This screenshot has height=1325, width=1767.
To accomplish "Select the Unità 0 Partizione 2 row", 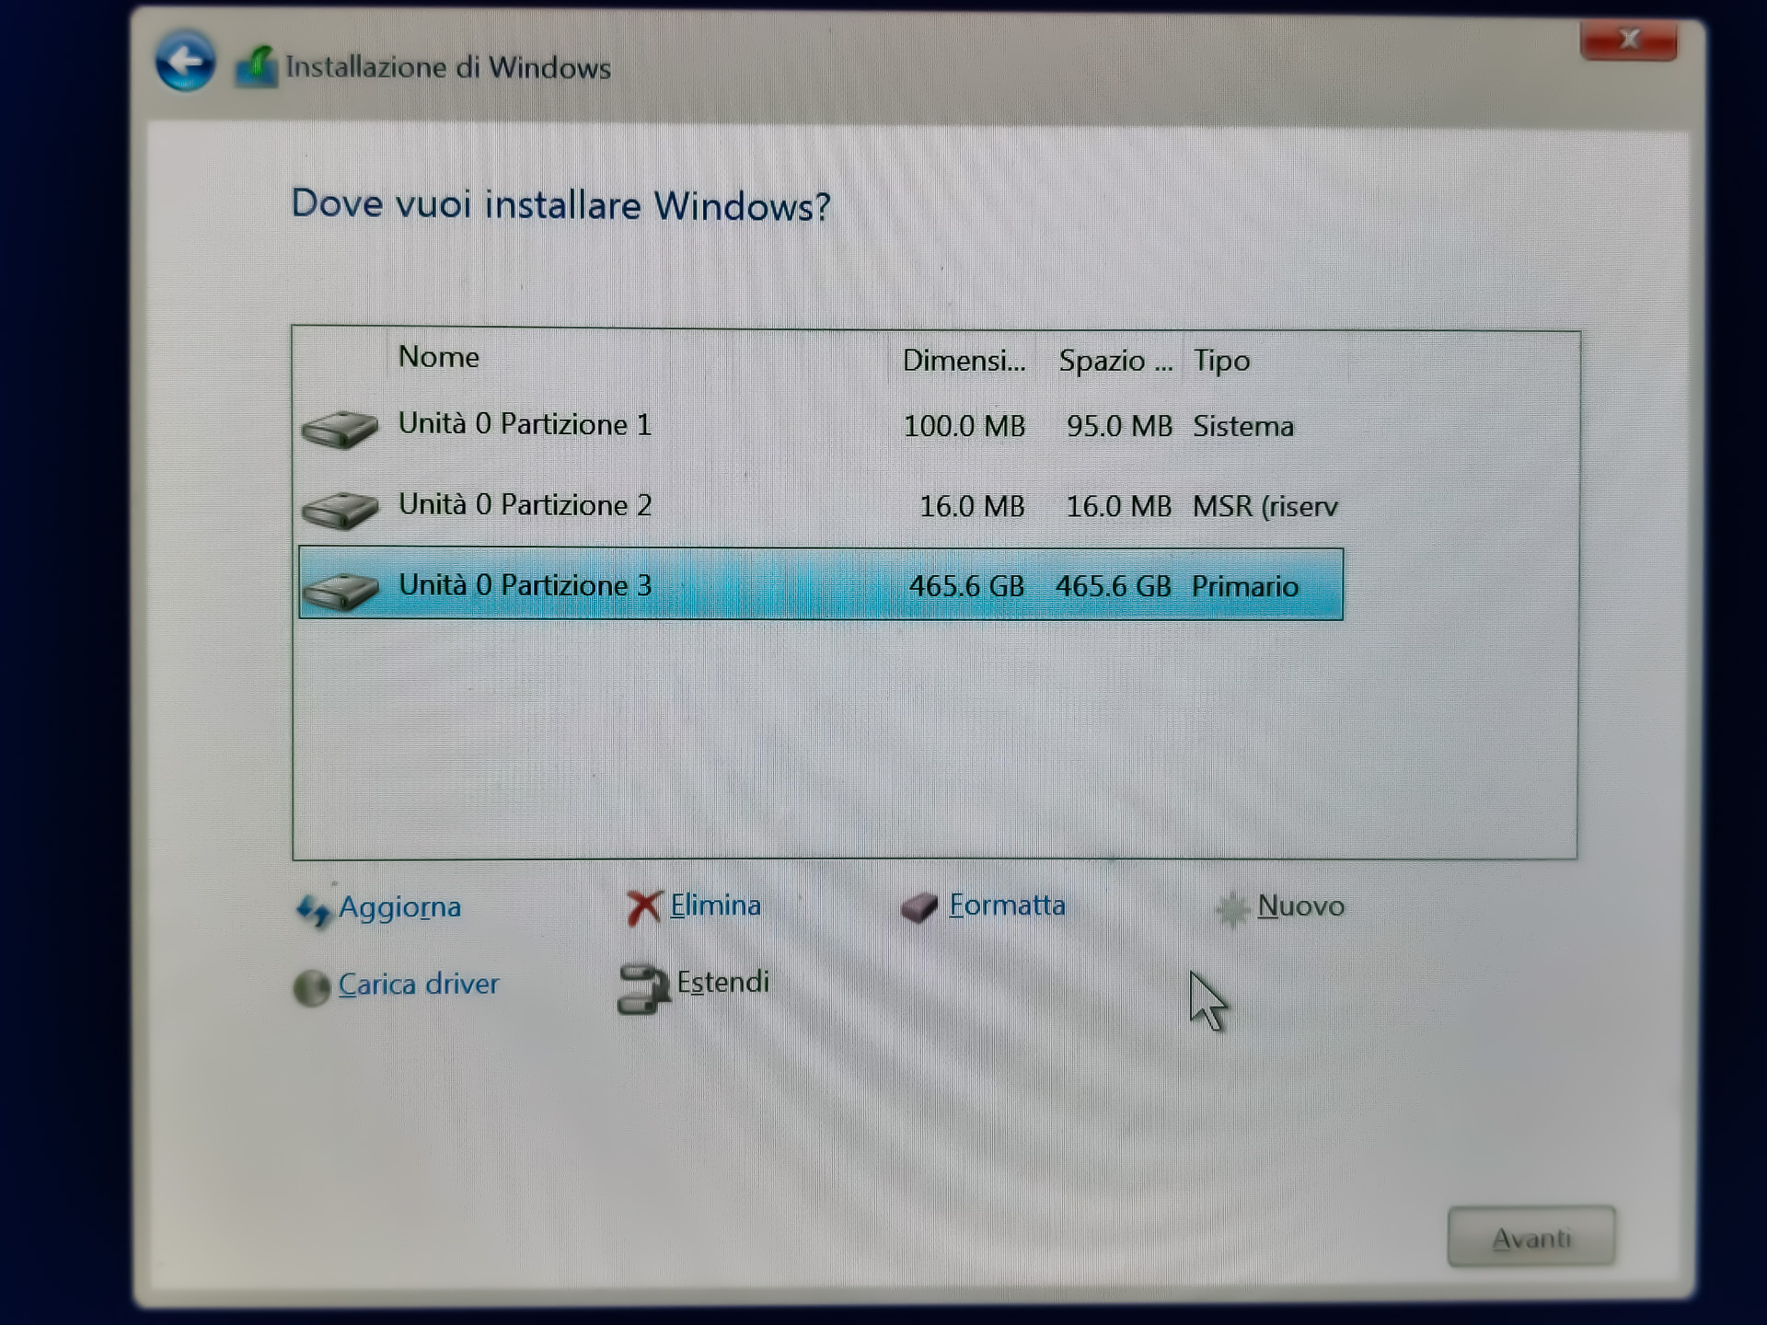I will [821, 506].
